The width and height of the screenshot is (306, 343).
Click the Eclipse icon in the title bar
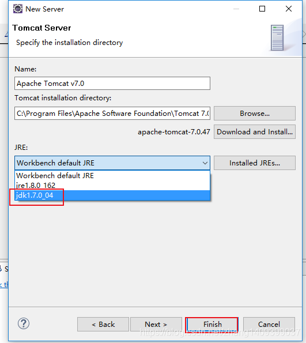(x=18, y=9)
